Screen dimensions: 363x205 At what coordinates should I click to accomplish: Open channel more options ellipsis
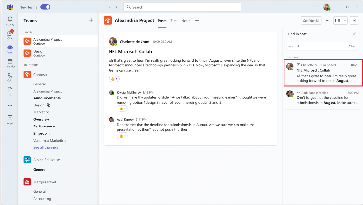327,20
